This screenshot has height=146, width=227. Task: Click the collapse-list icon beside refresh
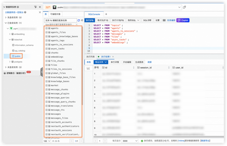tap(82, 20)
